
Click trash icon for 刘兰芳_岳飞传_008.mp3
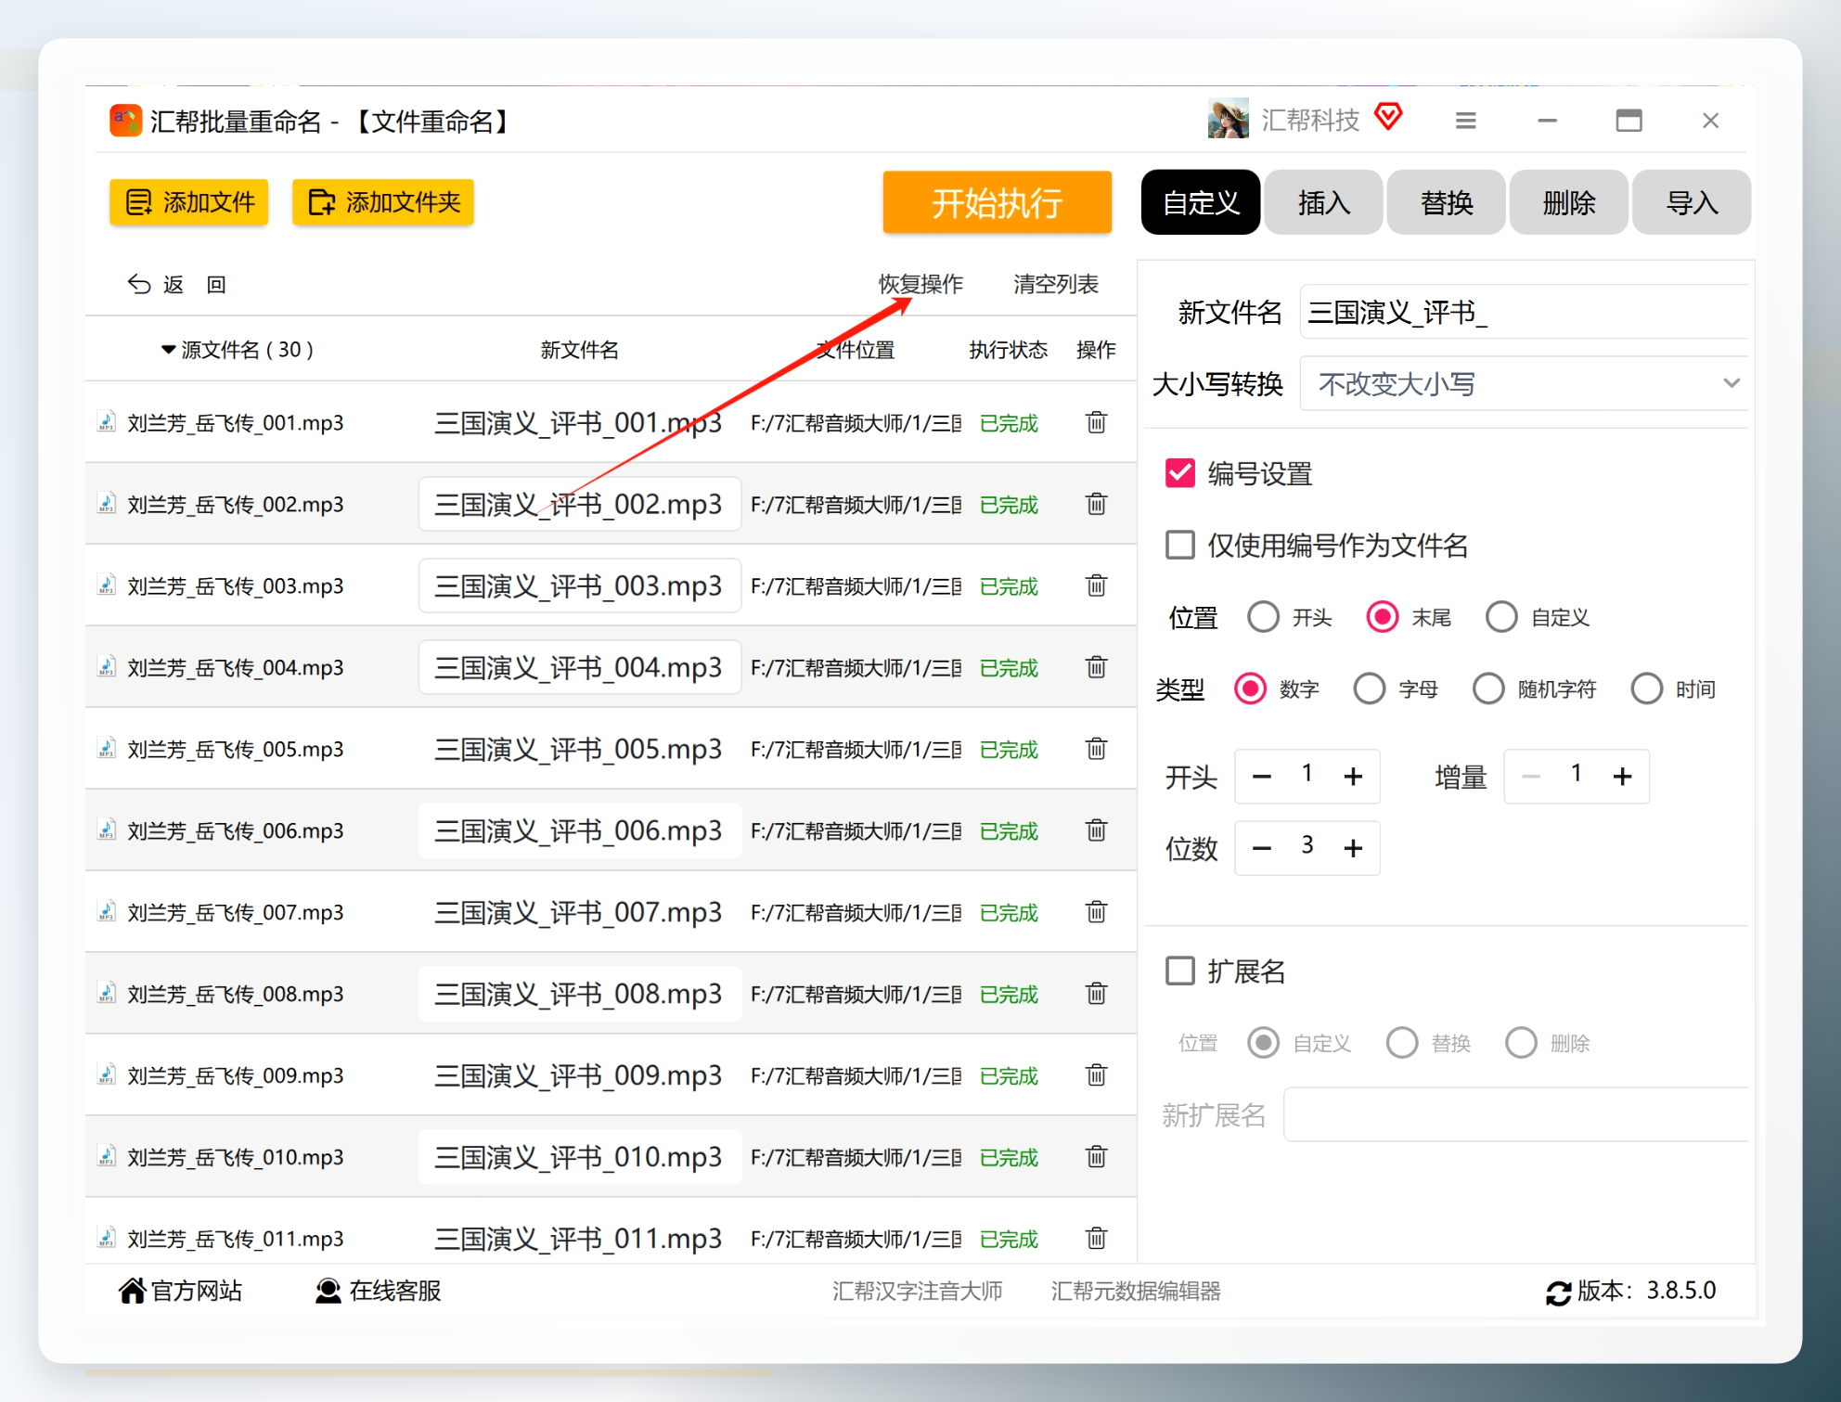1096,995
